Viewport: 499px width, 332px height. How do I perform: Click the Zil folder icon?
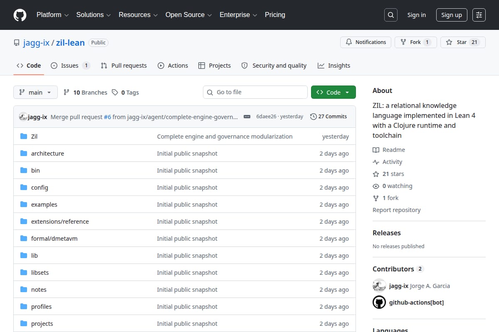[24, 137]
